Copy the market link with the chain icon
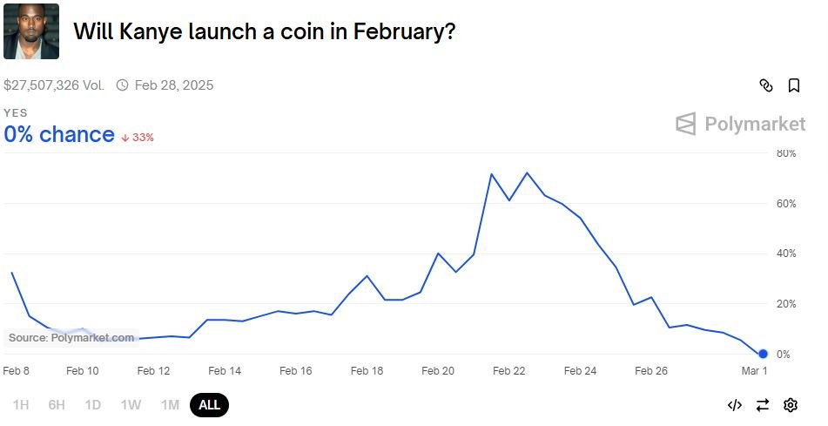 coord(765,85)
